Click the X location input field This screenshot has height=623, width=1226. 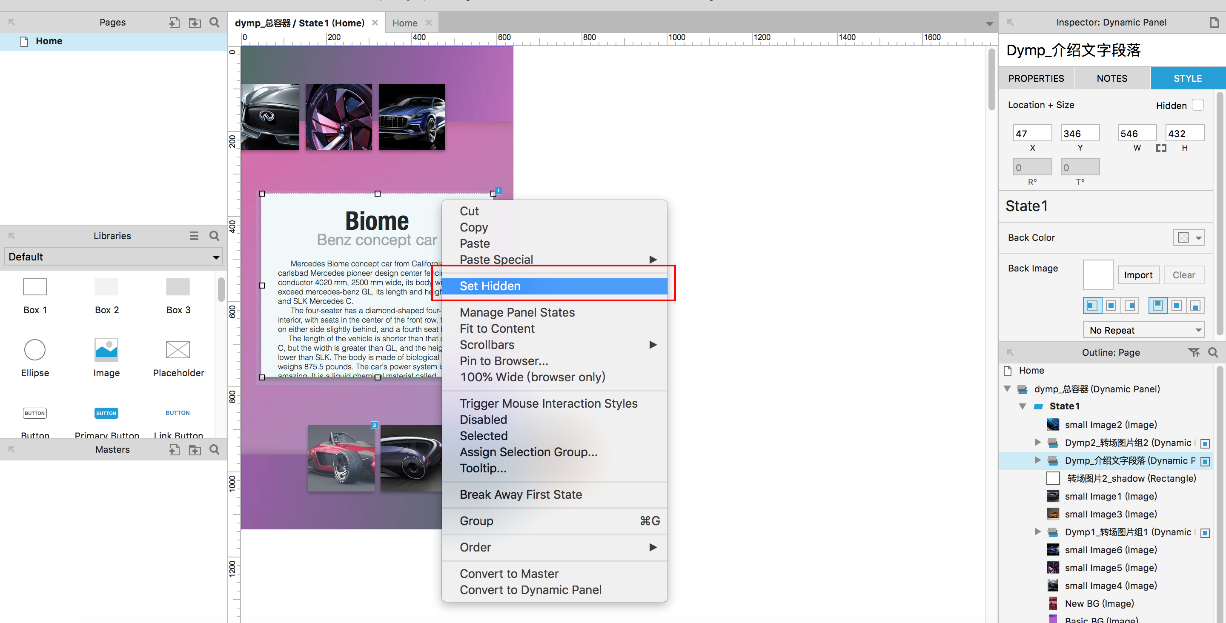click(x=1032, y=133)
